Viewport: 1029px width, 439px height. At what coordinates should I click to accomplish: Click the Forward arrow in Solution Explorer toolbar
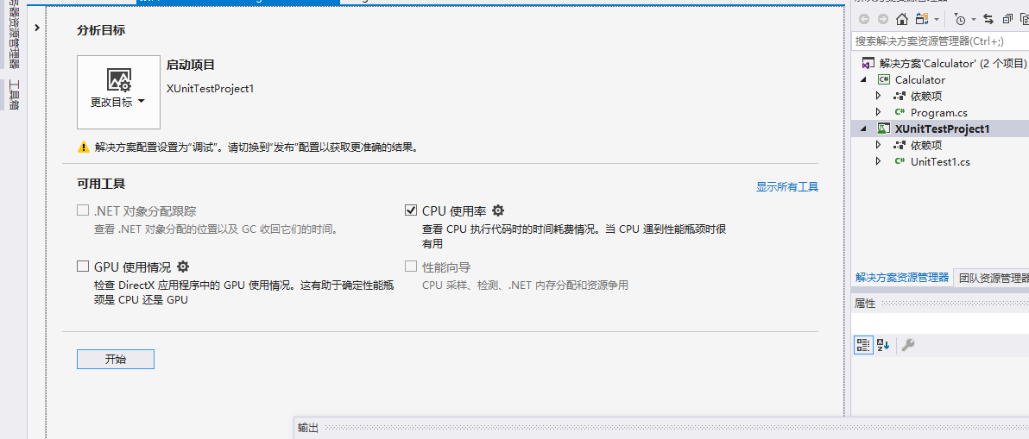coord(882,19)
